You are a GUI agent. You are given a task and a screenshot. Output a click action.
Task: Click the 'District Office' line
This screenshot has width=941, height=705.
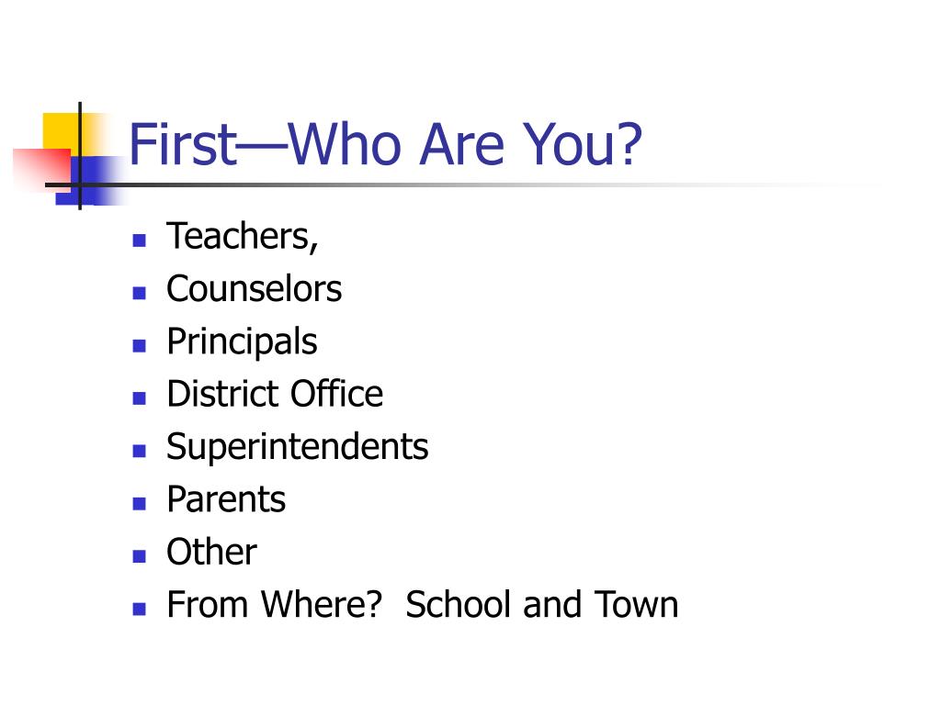275,394
